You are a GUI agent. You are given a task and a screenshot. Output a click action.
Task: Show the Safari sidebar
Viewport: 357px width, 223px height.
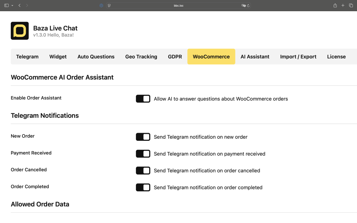coord(6,6)
